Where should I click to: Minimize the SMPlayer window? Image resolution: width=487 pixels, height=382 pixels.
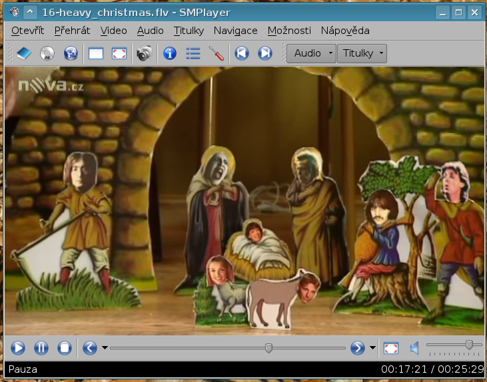pyautogui.click(x=443, y=13)
